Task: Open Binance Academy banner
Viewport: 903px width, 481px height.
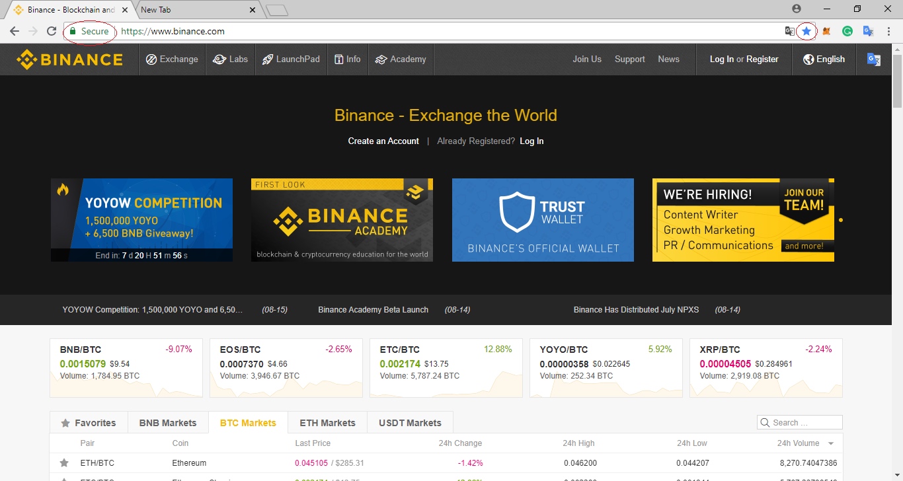Action: tap(342, 220)
